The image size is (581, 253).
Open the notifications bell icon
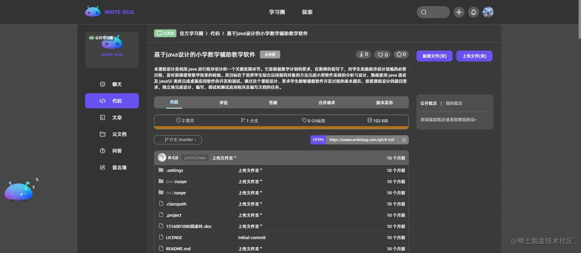(473, 12)
